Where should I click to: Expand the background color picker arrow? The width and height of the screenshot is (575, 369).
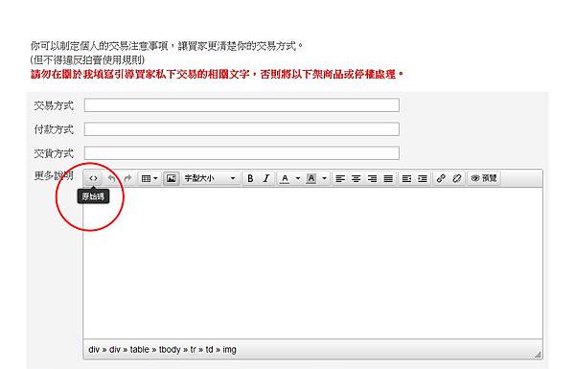click(x=324, y=178)
